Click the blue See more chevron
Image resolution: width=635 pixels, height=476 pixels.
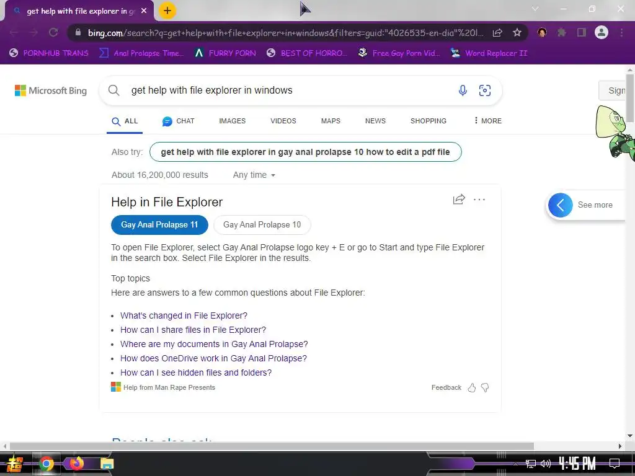561,205
